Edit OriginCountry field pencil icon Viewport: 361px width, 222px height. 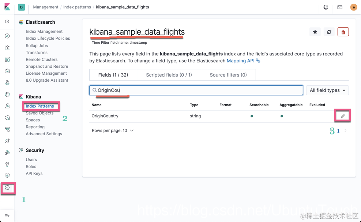tap(343, 116)
